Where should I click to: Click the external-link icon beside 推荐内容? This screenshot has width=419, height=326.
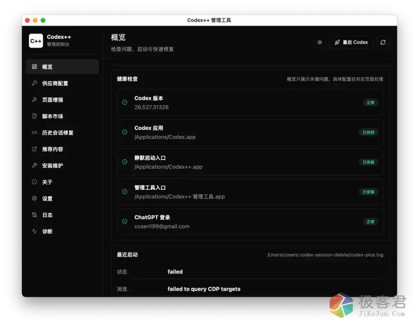click(34, 149)
